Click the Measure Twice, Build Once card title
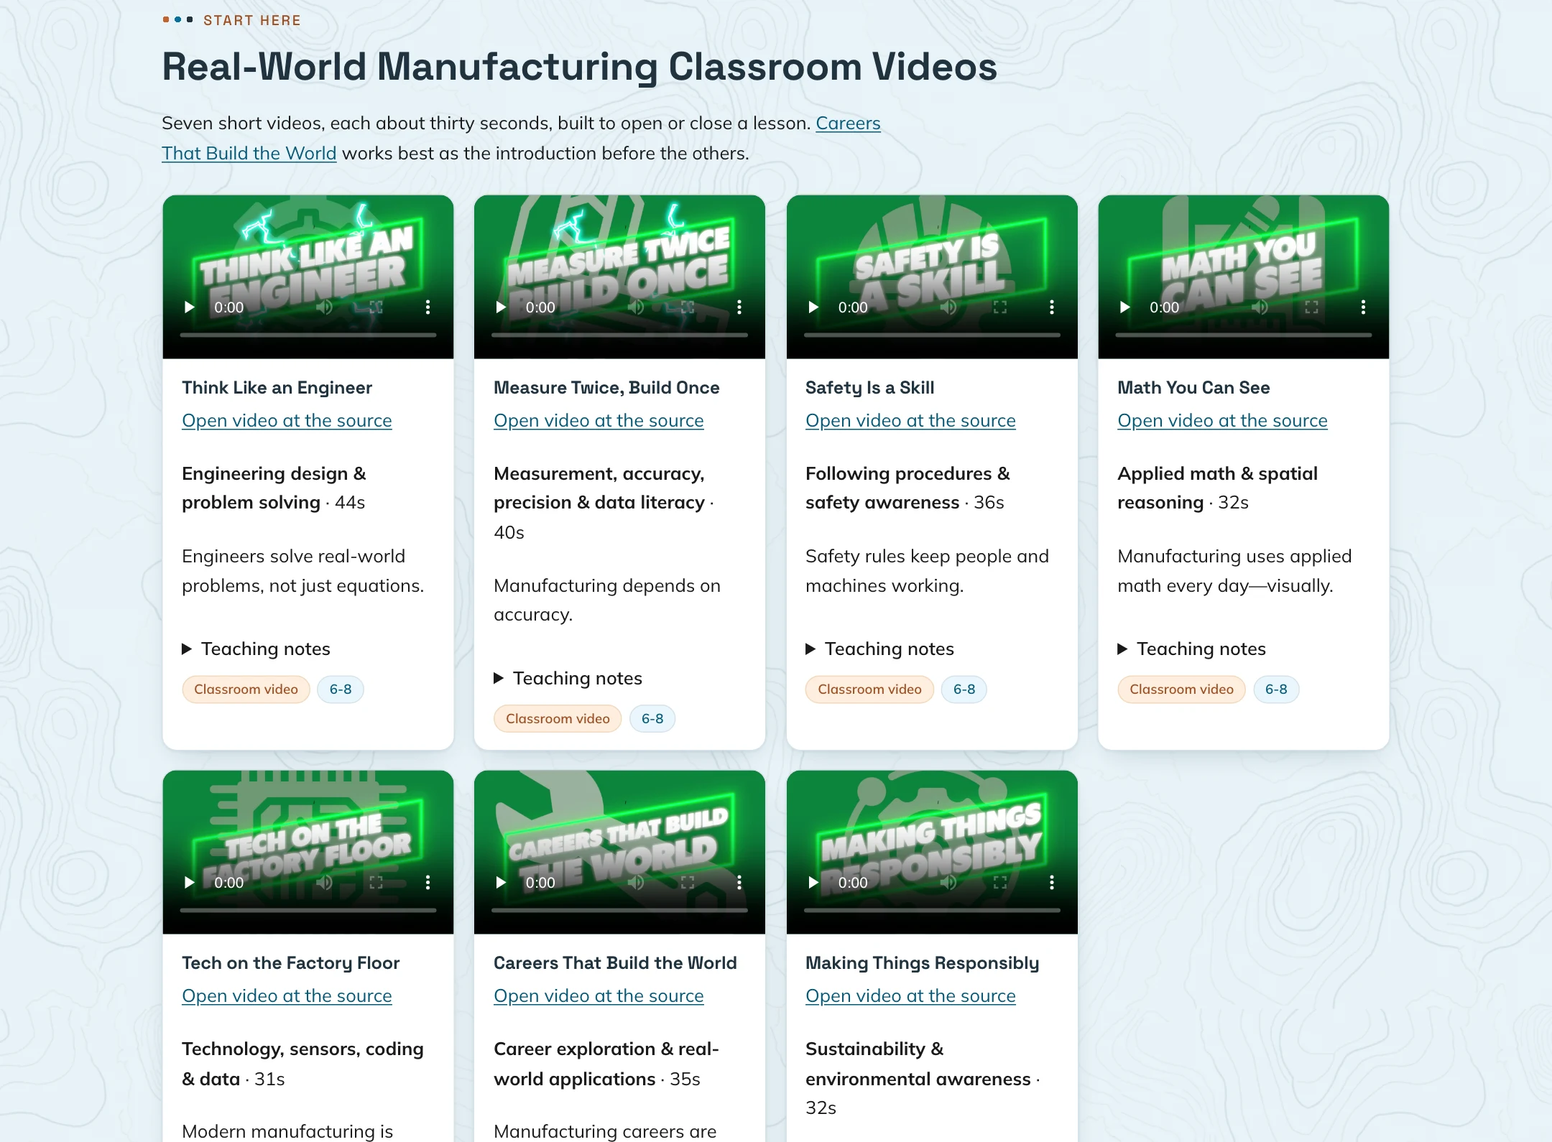Viewport: 1552px width, 1142px height. tap(606, 388)
